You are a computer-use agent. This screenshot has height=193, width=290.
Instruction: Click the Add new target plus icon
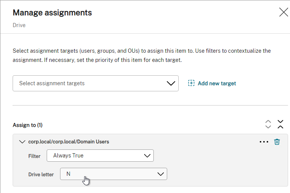[x=191, y=83]
